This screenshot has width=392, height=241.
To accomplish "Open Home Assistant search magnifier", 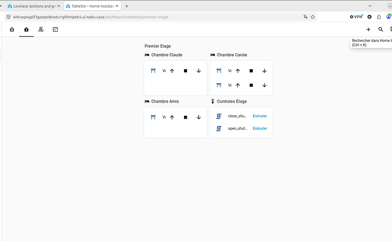I will coord(381,29).
